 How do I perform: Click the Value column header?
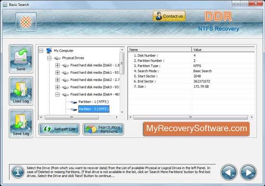223,50
